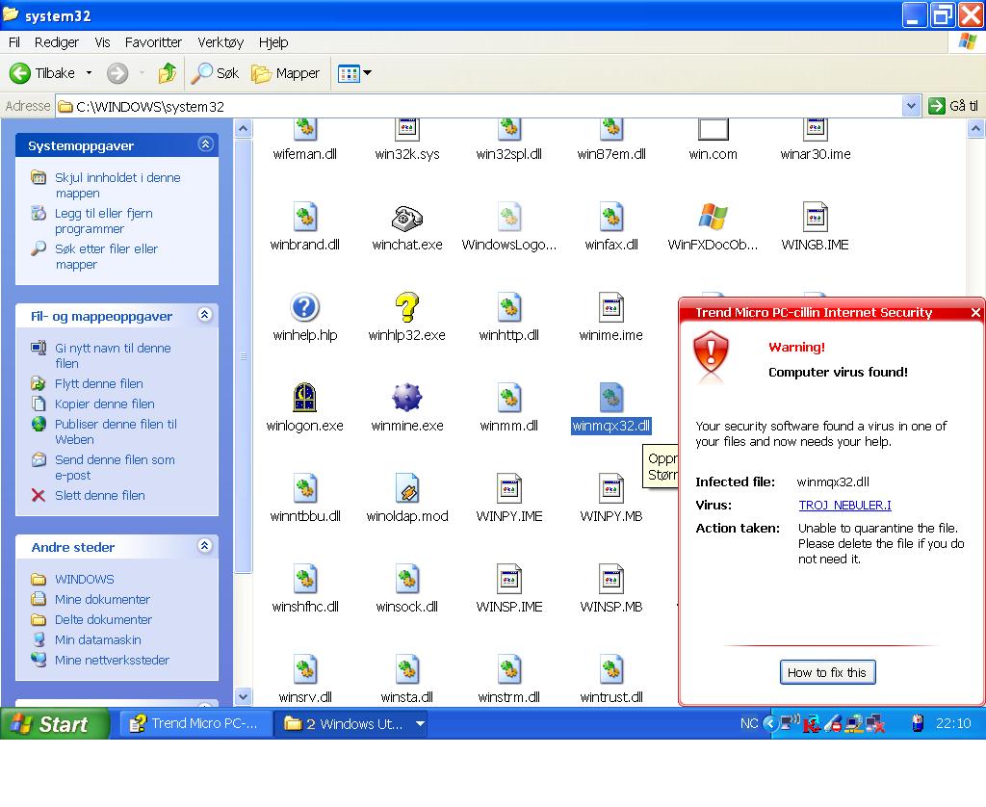Select the winchat.exe telephone icon

(x=407, y=218)
